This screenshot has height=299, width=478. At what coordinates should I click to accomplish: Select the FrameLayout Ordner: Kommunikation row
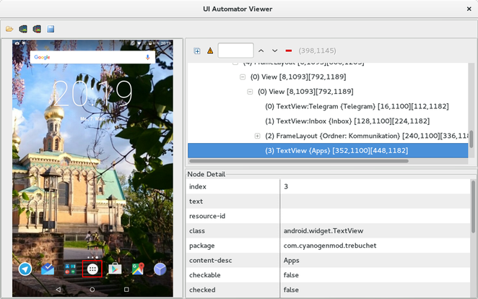[x=366, y=136]
